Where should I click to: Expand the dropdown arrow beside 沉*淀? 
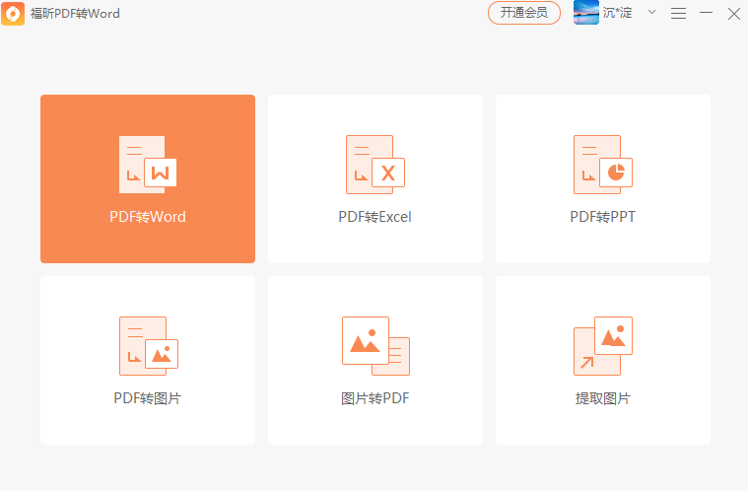[651, 13]
